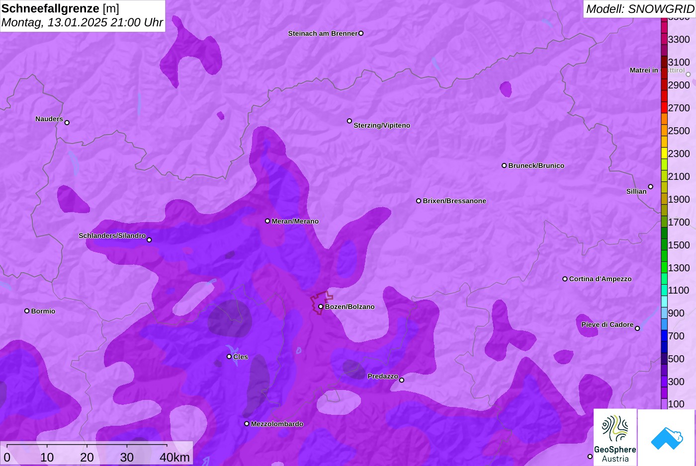Click the Mezzolombardo marker dot
This screenshot has height=466, width=696.
click(247, 424)
